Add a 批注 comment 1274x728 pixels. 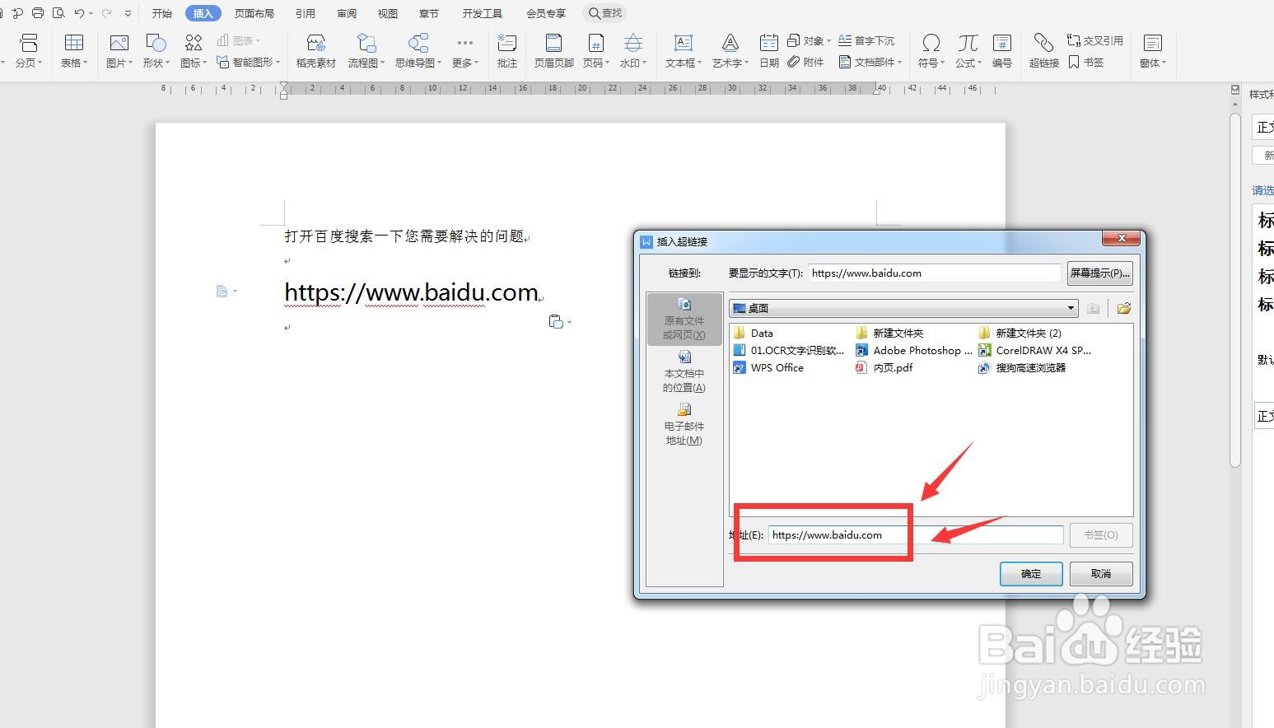coord(507,50)
